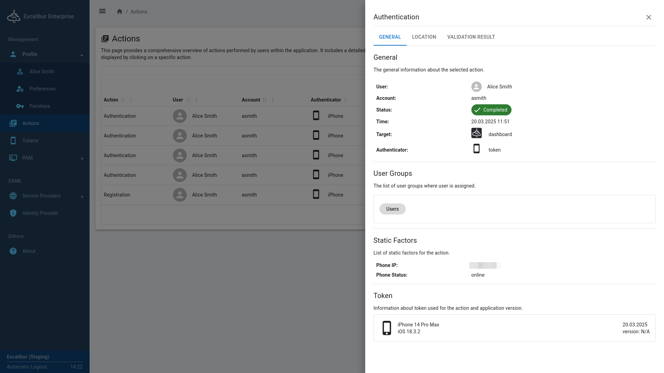Sort the table by Account column
This screenshot has height=373, width=664.
coord(265,100)
